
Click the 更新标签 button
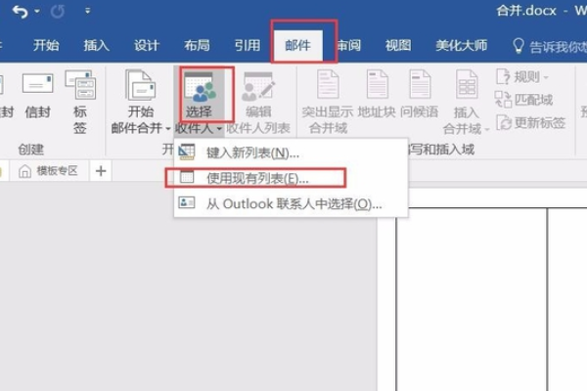click(x=530, y=123)
